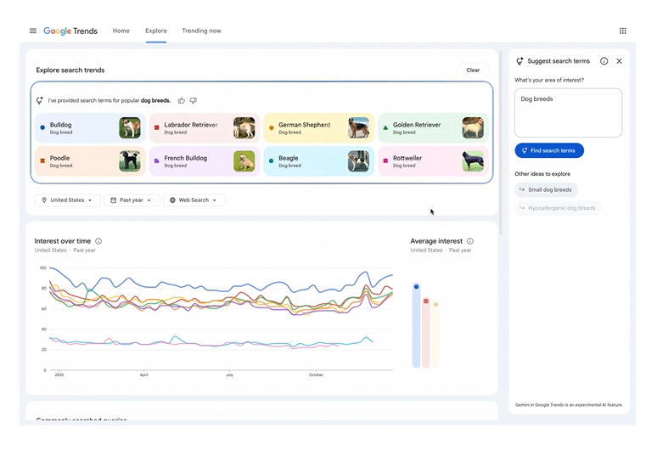Click the blue circle marker for Bulldog
The image size is (657, 456).
tap(42, 127)
